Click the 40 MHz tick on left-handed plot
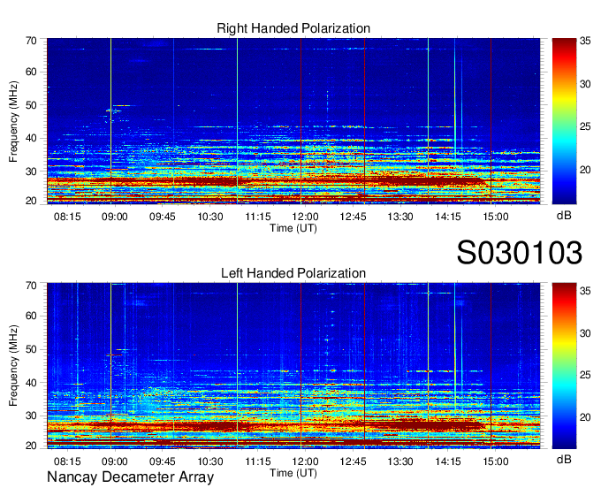Image resolution: width=601 pixels, height=488 pixels. [31, 383]
